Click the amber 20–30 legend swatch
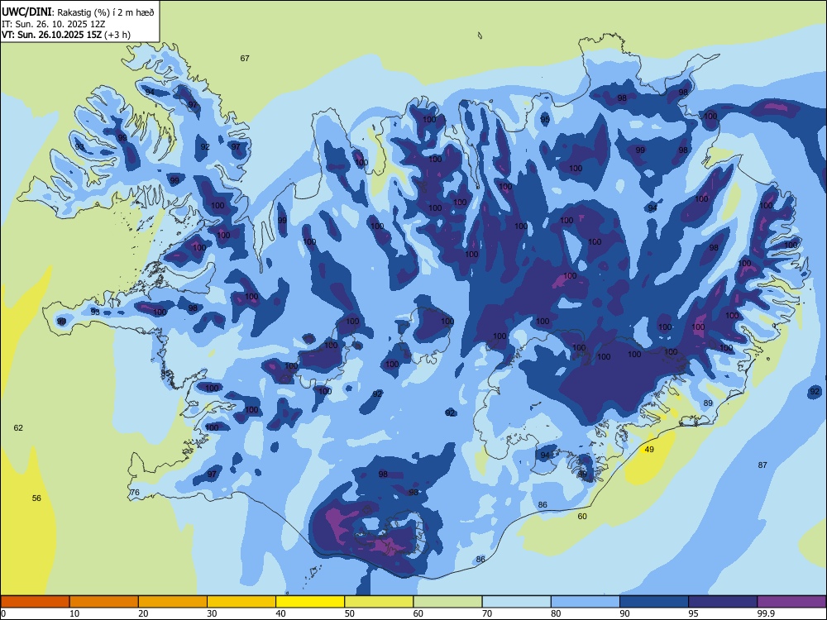This screenshot has height=620, width=827. (173, 602)
